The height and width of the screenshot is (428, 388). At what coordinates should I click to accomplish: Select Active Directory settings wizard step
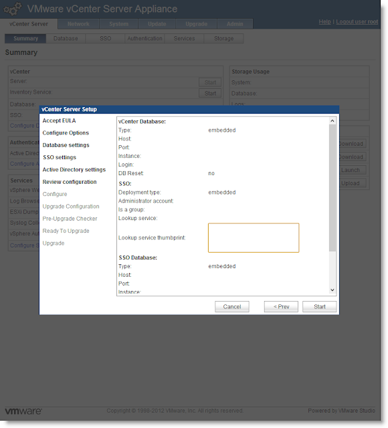point(74,170)
